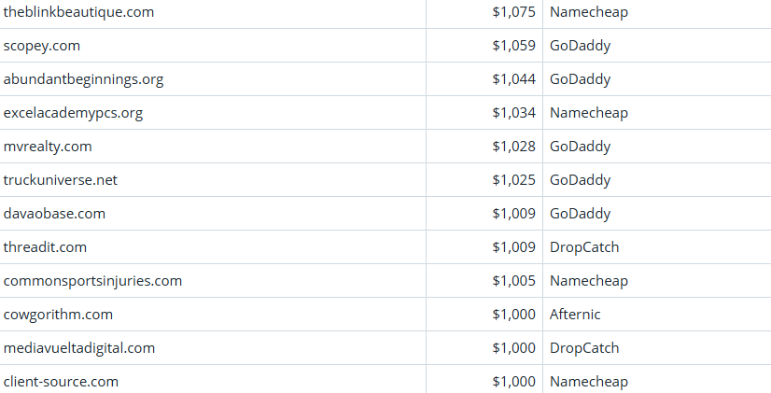
Task: Click GoDaddy venue for mvrealty.com
Action: tap(580, 147)
